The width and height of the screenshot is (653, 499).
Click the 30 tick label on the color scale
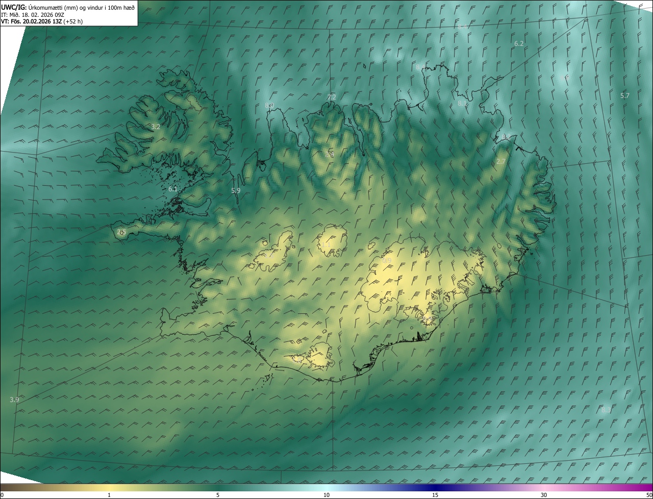[x=544, y=495]
